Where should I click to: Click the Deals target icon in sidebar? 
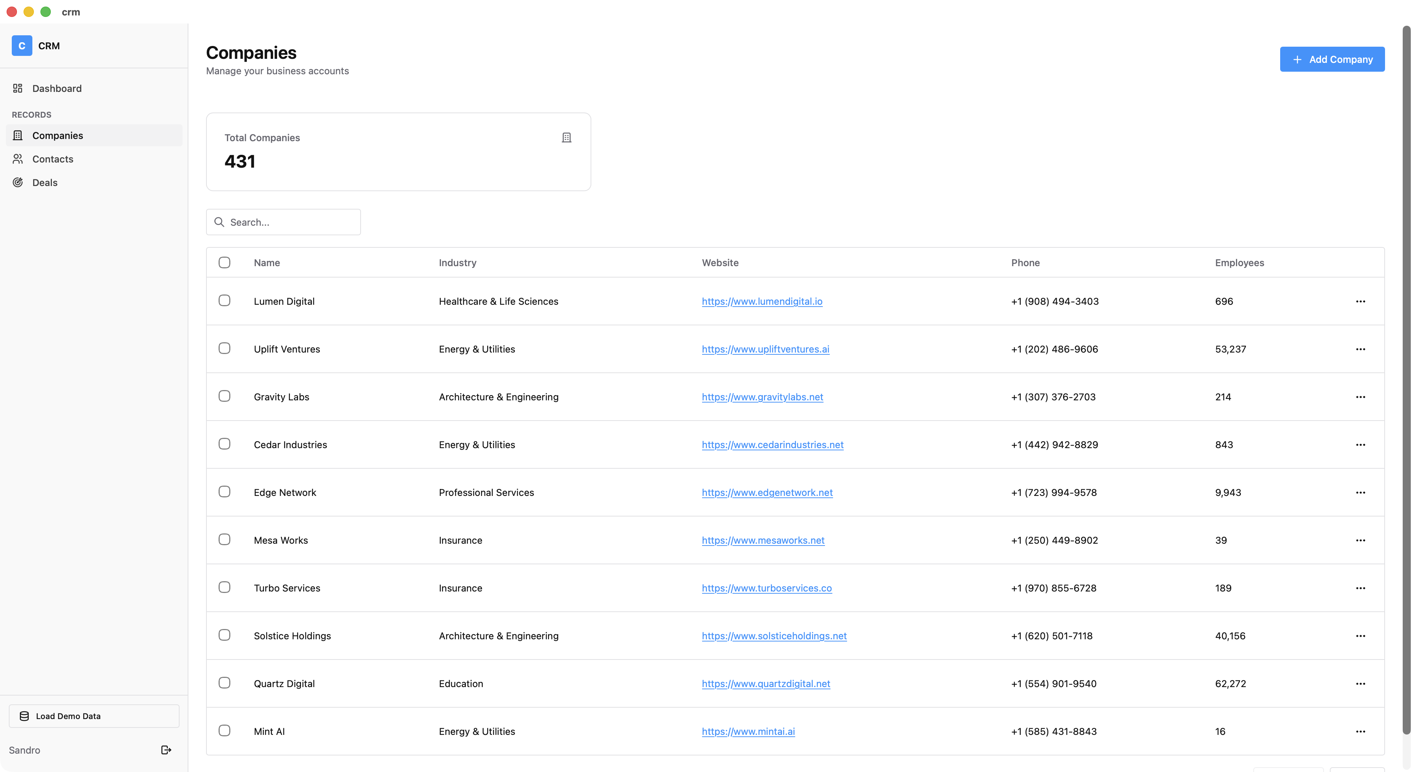pyautogui.click(x=18, y=182)
